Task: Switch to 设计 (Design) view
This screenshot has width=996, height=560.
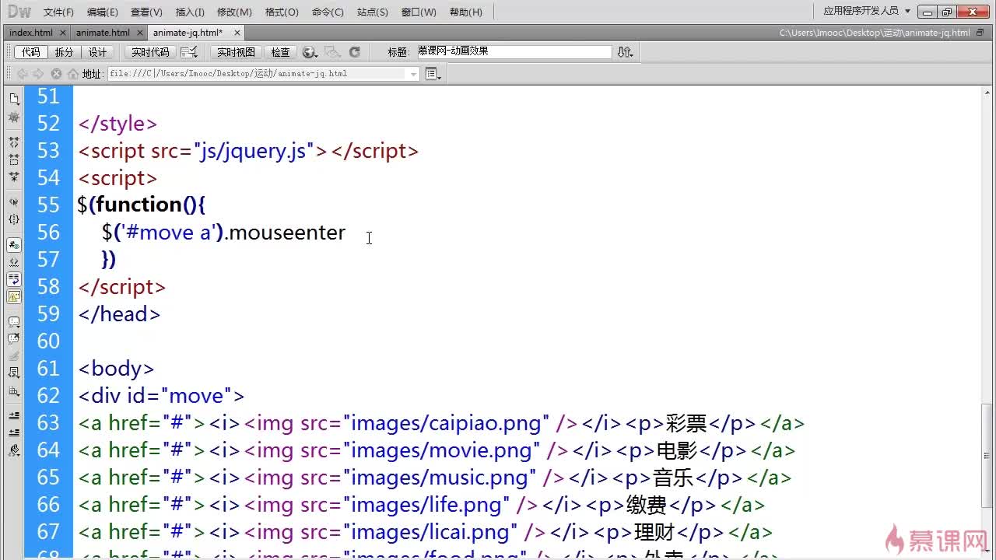Action: click(97, 52)
